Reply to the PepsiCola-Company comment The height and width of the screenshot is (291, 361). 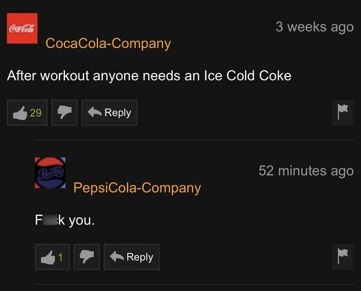tap(132, 257)
